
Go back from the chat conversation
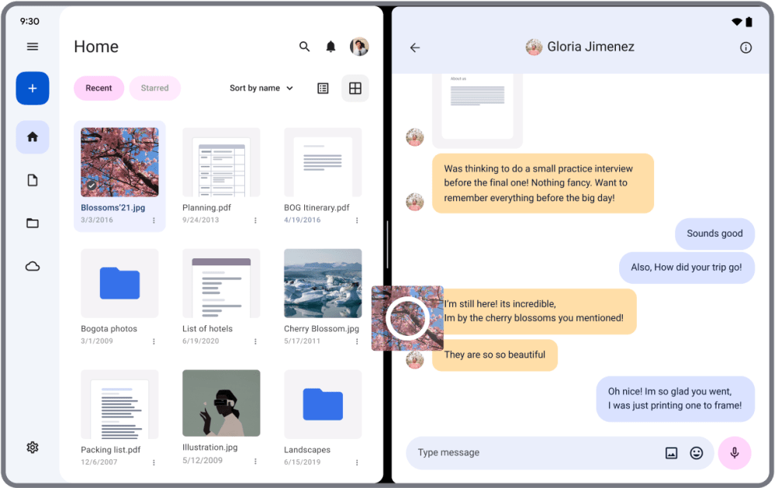click(x=415, y=47)
